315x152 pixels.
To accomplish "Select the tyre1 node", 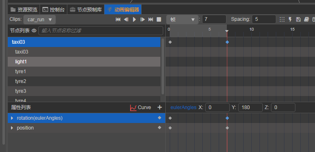I will 84,72.
